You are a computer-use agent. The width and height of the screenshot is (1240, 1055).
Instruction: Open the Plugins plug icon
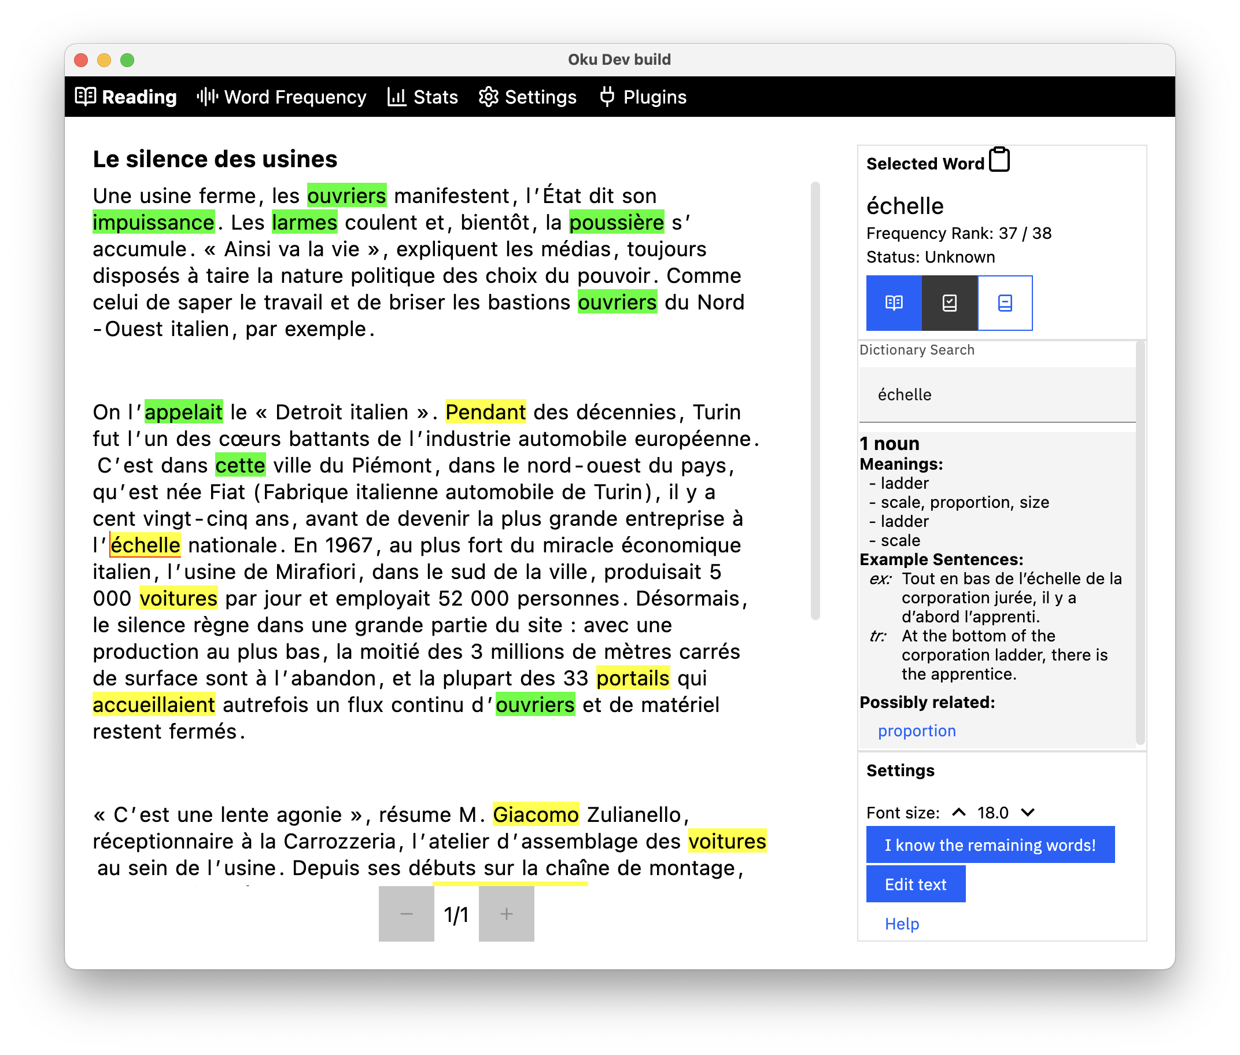point(607,97)
